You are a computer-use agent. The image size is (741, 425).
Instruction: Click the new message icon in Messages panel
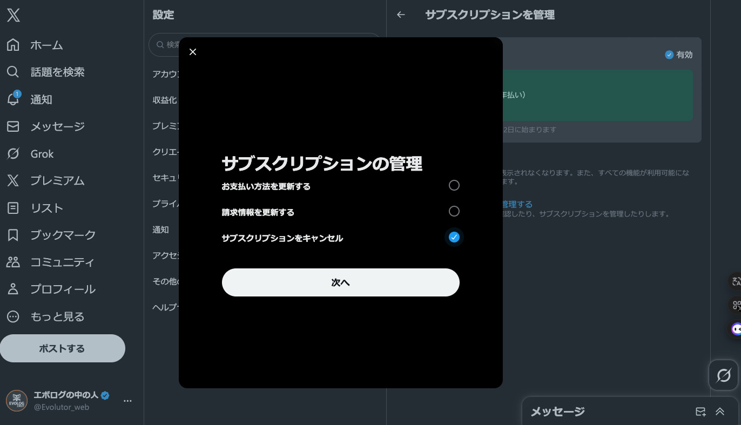pyautogui.click(x=700, y=411)
